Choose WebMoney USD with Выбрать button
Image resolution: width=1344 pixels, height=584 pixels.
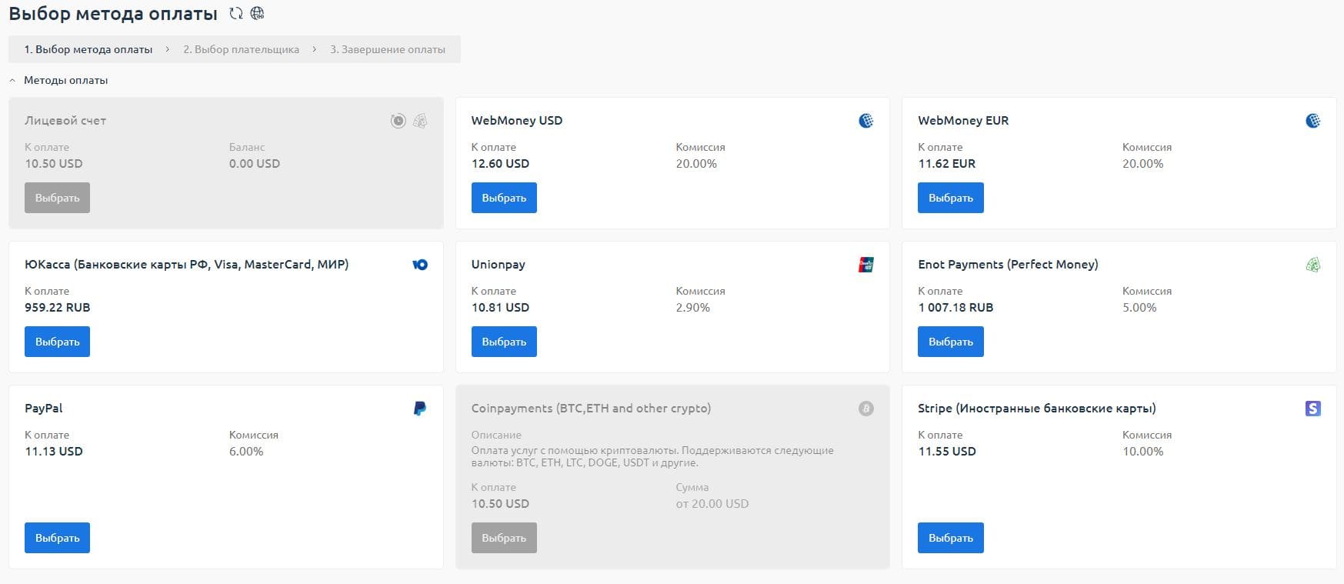pos(504,198)
